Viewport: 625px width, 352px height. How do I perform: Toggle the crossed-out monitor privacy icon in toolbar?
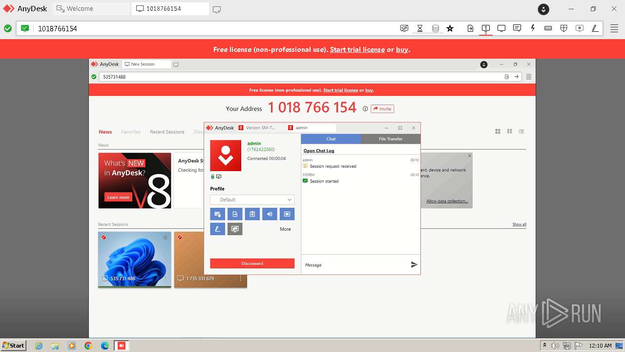point(404,28)
